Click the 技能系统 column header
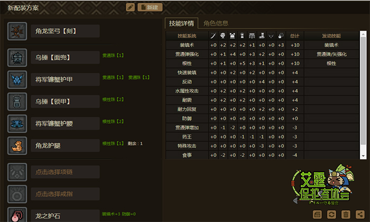Image resolution: width=370 pixels, height=222 pixels. pos(187,36)
